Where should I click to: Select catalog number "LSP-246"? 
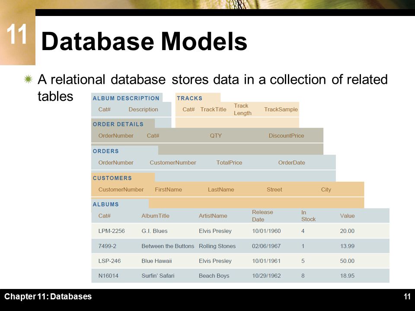109,261
